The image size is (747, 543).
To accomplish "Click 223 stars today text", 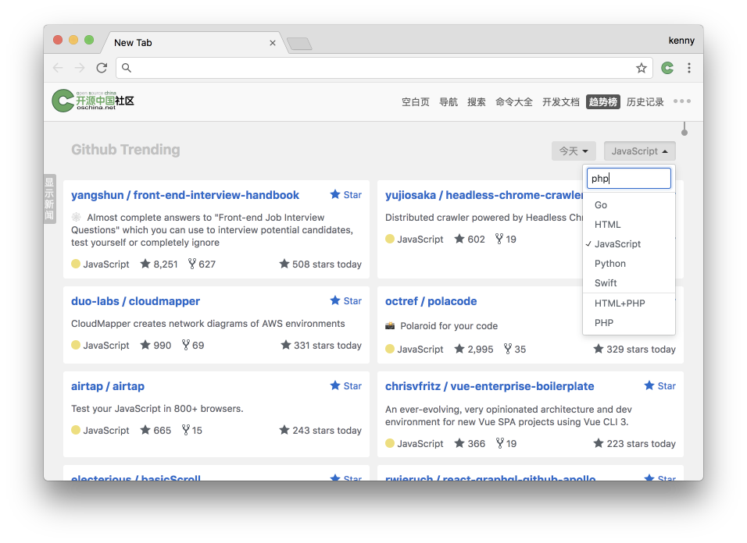I will pyautogui.click(x=641, y=444).
